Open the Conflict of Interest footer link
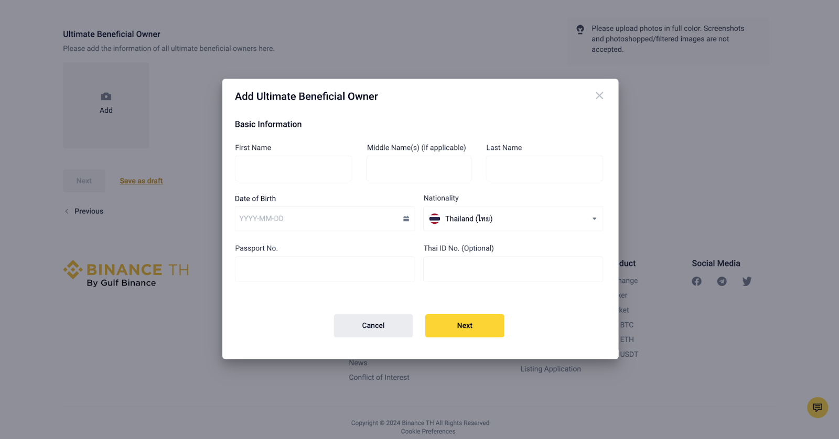 click(x=379, y=378)
